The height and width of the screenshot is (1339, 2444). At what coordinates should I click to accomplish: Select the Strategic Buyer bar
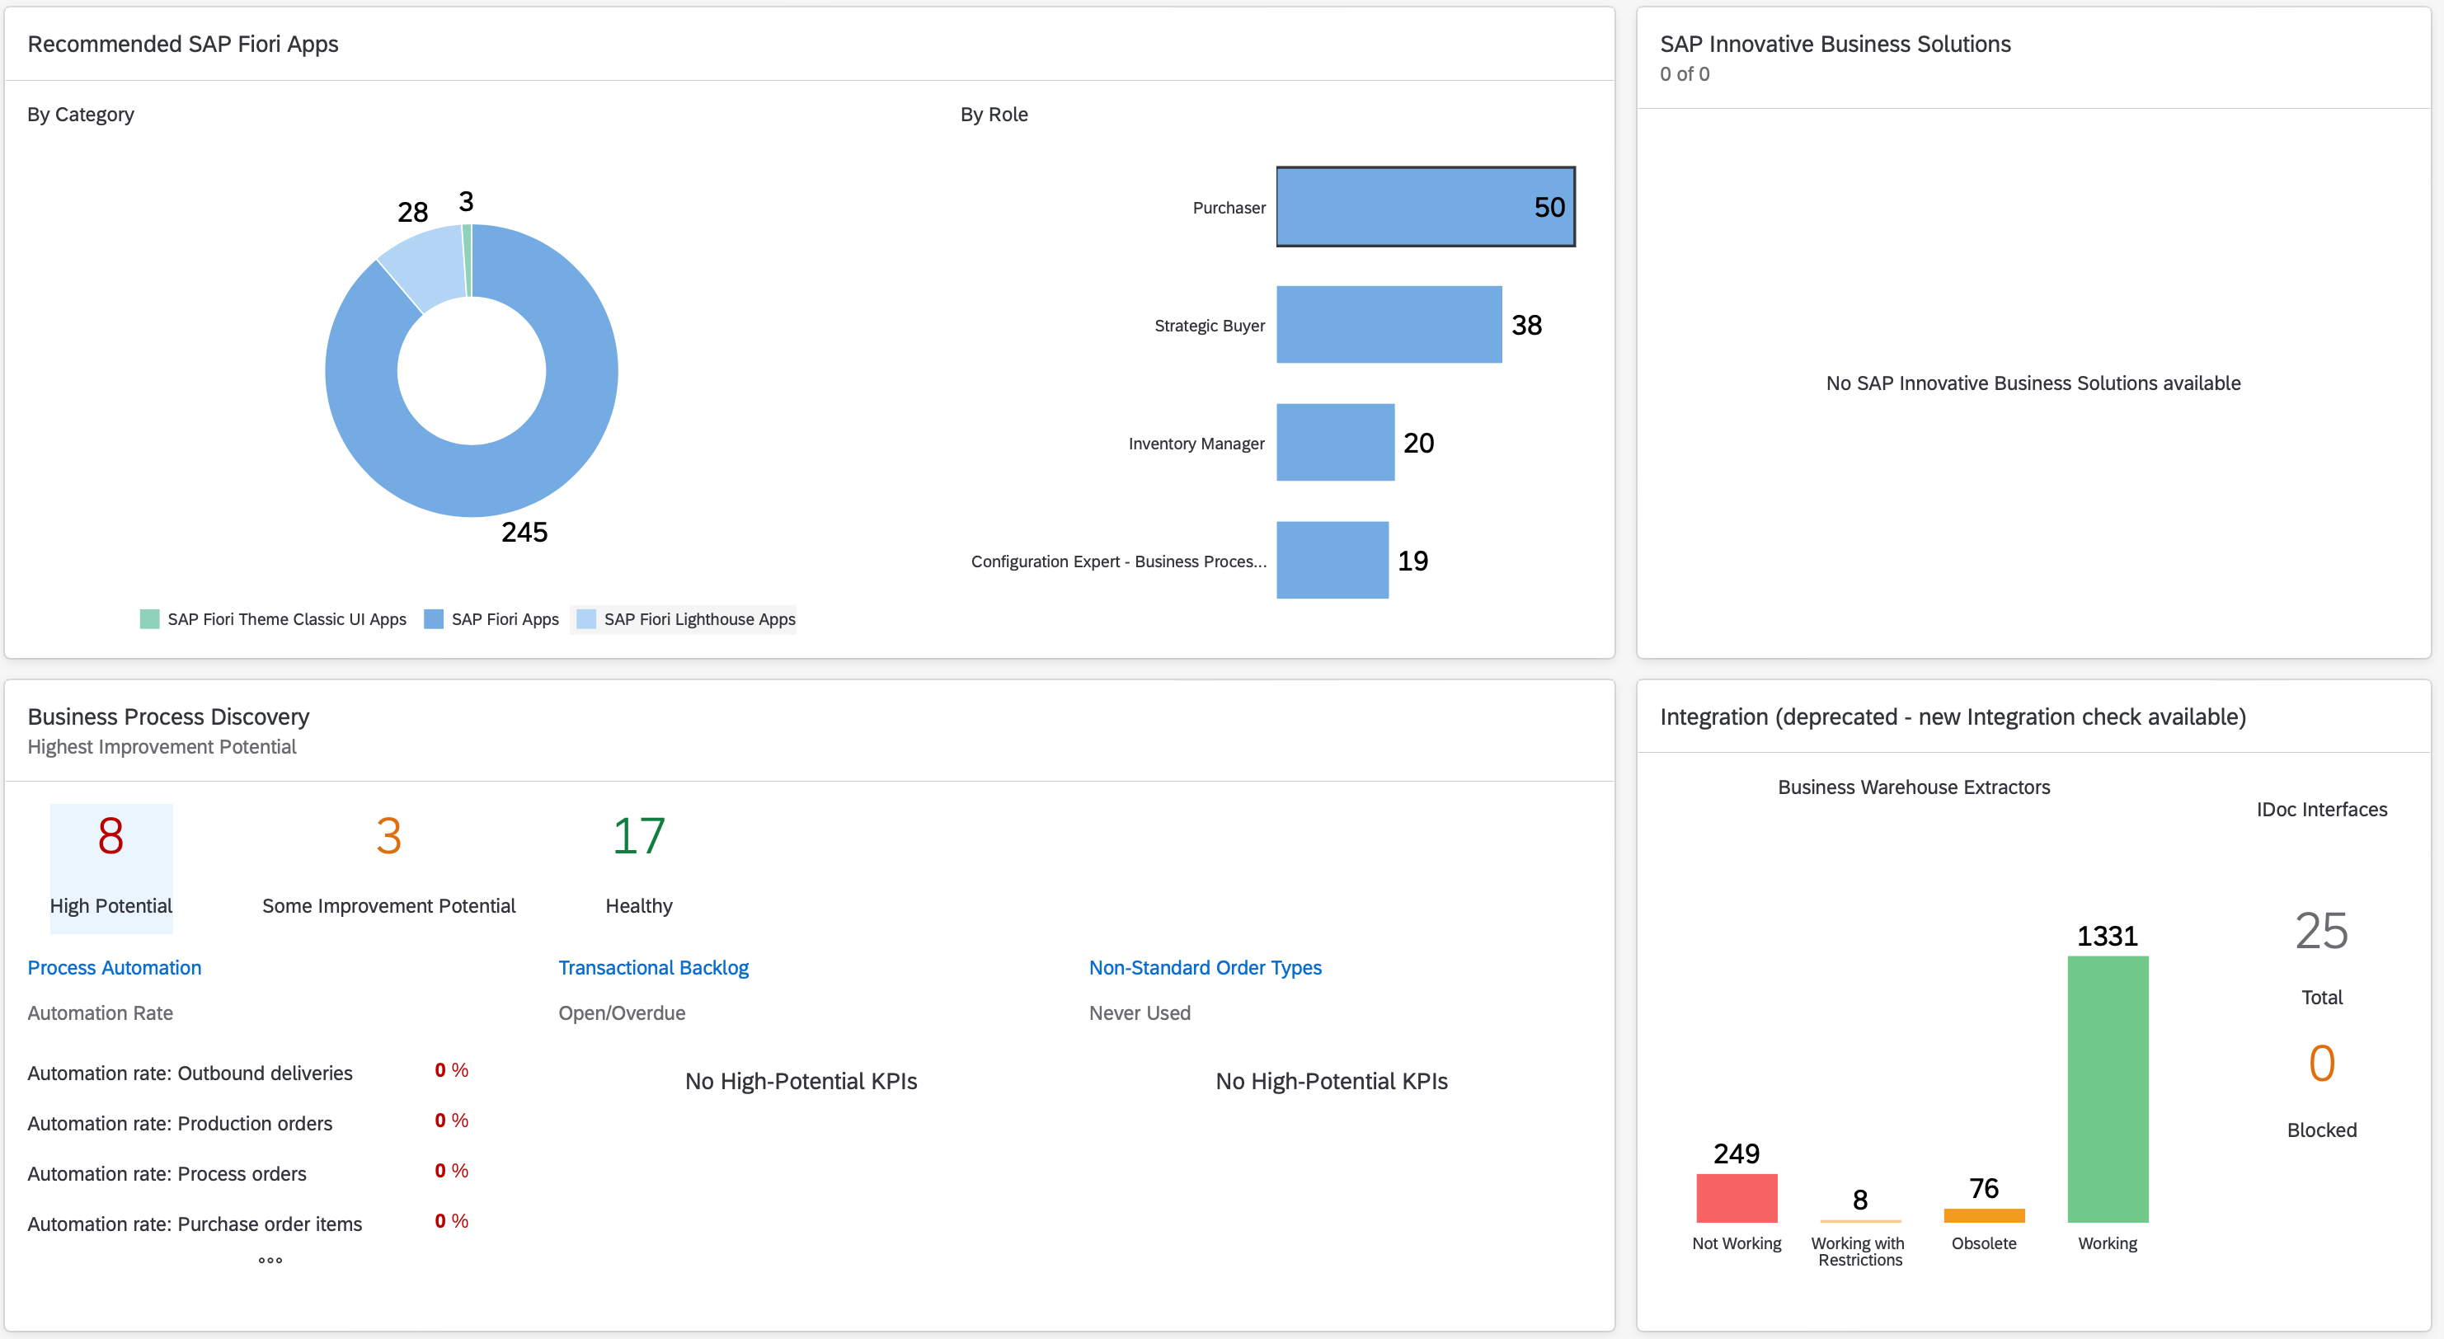pyautogui.click(x=1389, y=325)
